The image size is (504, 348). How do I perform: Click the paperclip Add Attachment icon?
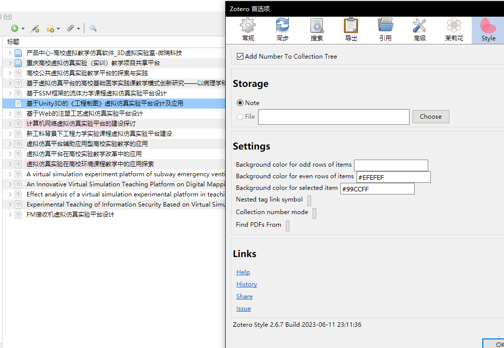70,28
